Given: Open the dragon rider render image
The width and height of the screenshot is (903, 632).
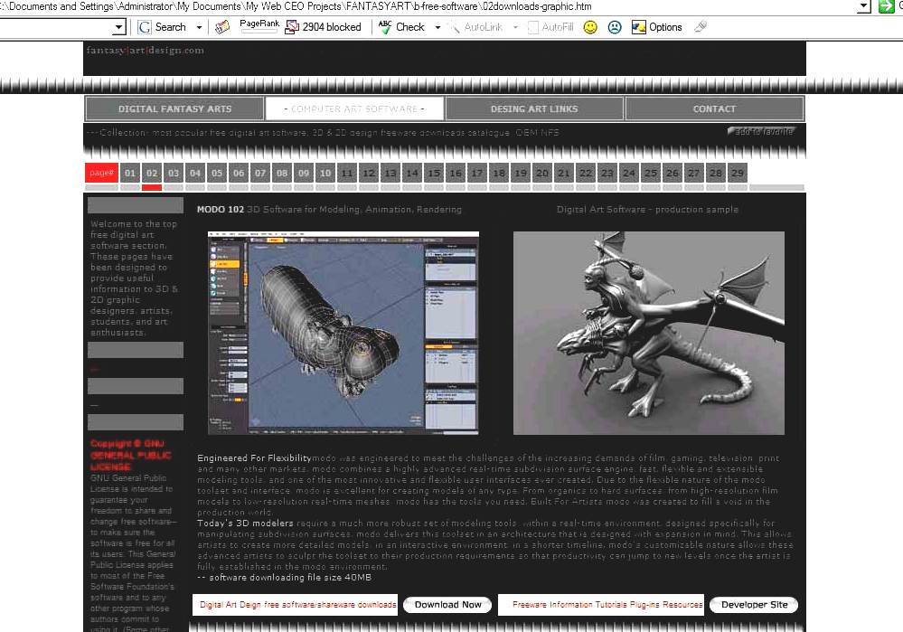Looking at the screenshot, I should (x=648, y=333).
